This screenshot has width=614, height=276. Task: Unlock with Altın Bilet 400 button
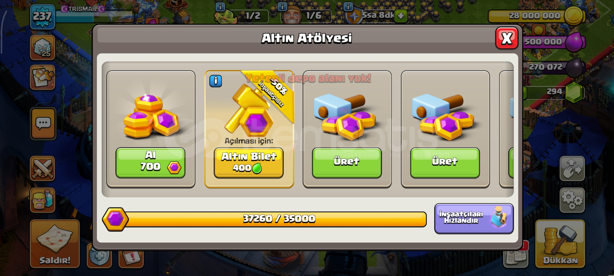tap(249, 163)
